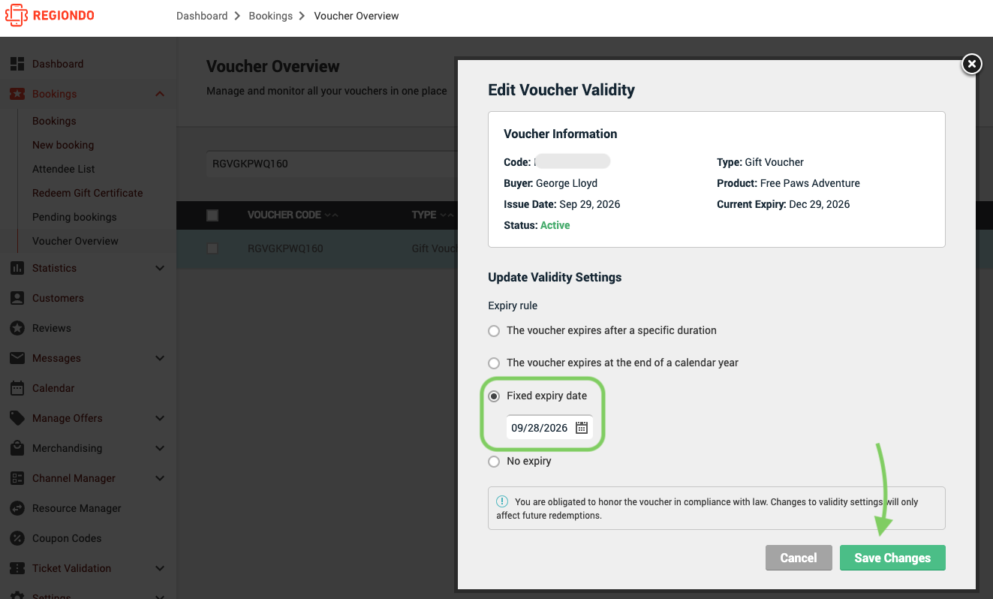993x599 pixels.
Task: Click the Customers person icon
Action: click(x=17, y=298)
